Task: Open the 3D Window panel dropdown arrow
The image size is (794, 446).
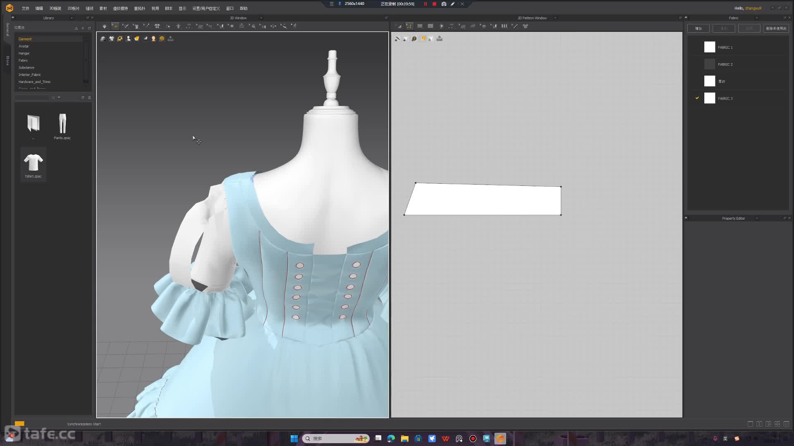Action: [x=261, y=18]
